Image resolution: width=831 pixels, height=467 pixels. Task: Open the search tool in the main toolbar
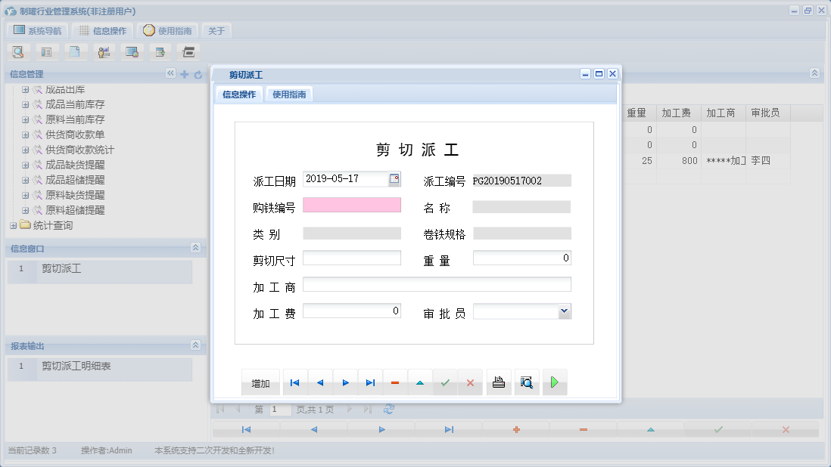click(x=17, y=51)
